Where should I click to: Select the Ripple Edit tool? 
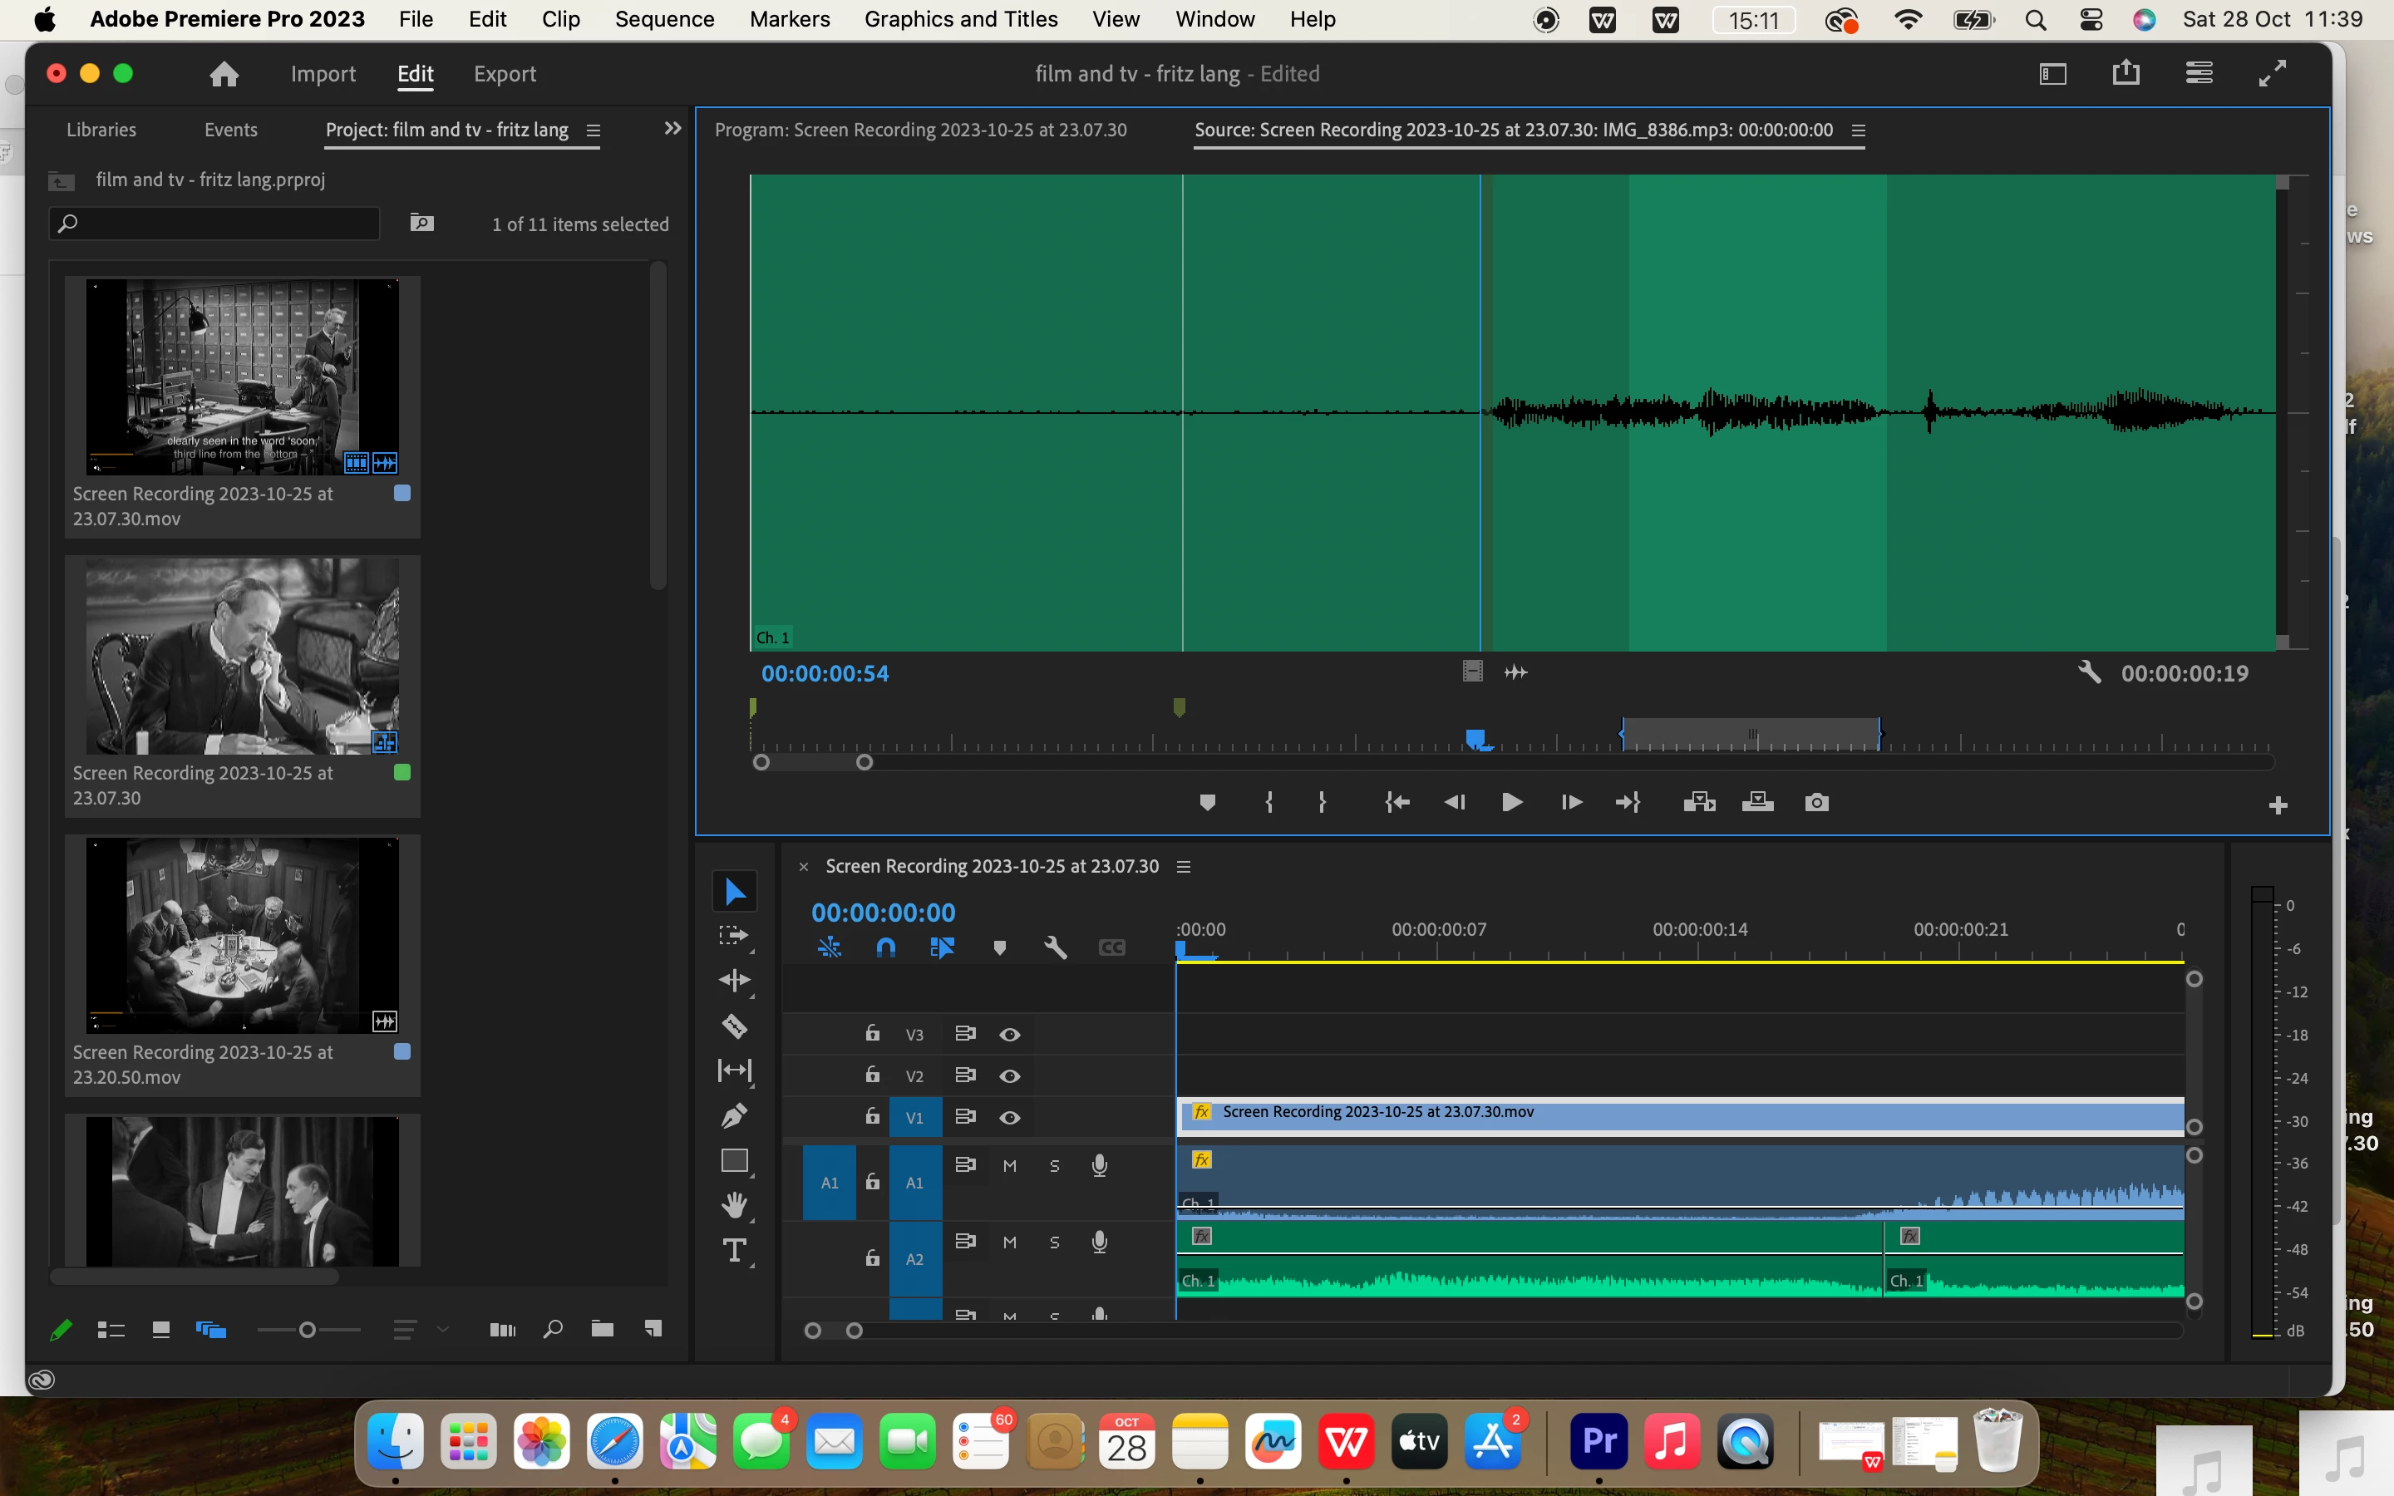pyautogui.click(x=734, y=981)
